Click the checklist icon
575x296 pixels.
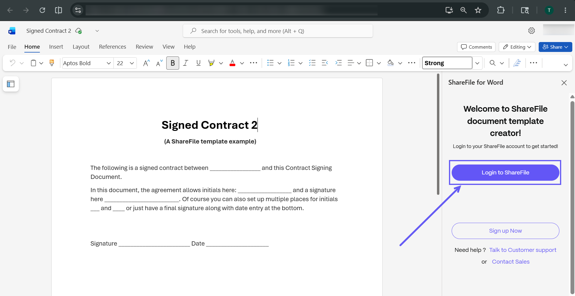point(312,63)
